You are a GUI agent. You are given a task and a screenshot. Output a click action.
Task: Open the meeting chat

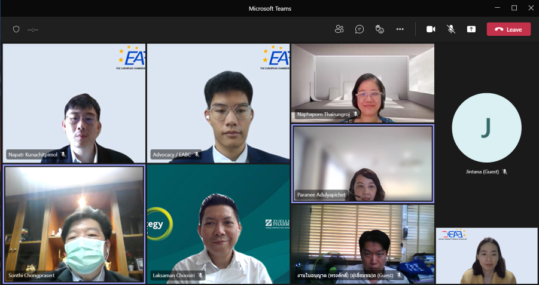coord(359,29)
